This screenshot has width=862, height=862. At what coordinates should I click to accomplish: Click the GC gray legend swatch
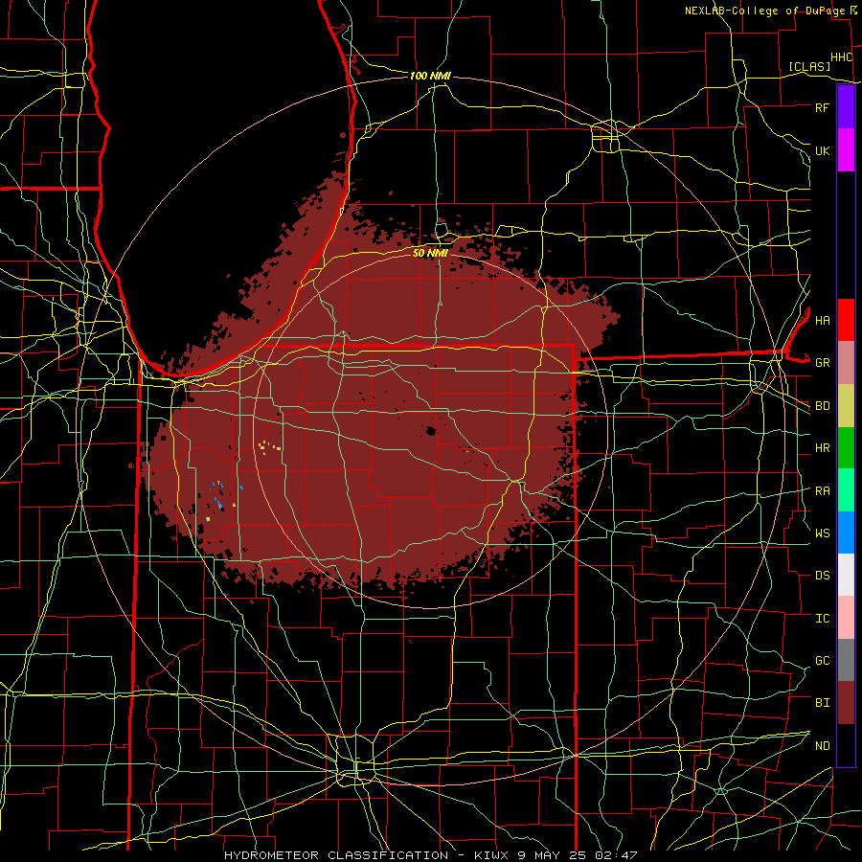846,660
